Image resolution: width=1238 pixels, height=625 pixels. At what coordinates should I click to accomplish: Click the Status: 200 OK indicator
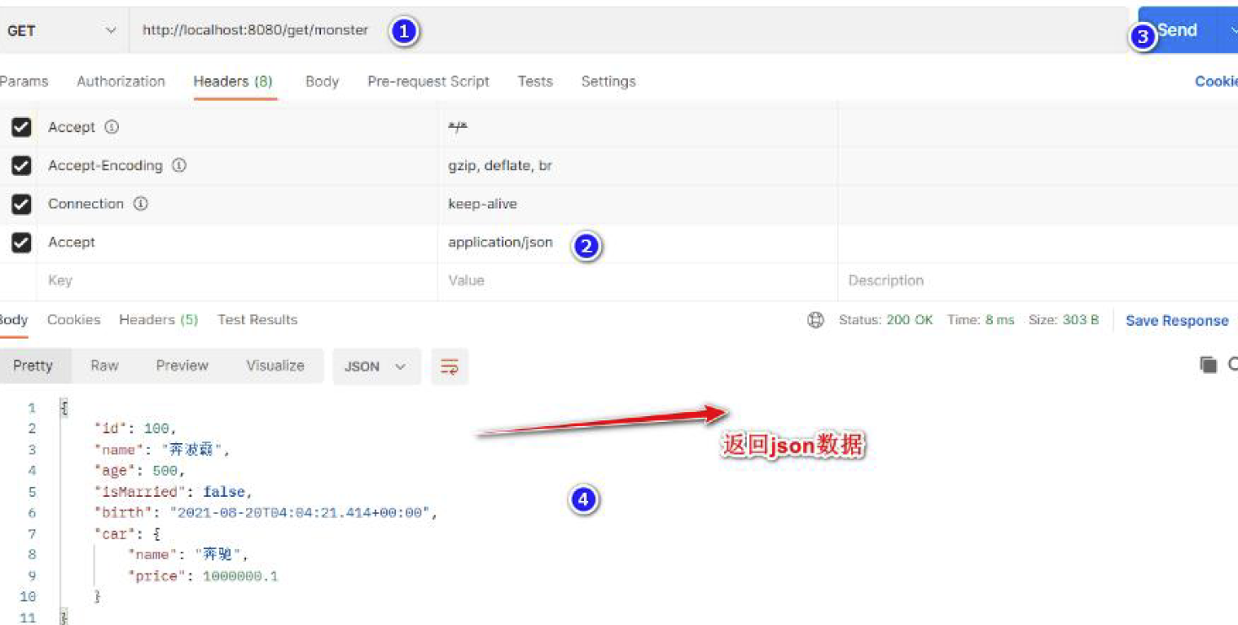[x=886, y=320]
